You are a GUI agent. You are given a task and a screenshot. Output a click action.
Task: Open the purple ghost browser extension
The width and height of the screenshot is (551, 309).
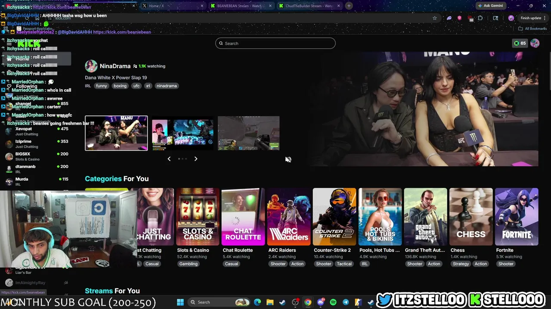click(x=449, y=18)
